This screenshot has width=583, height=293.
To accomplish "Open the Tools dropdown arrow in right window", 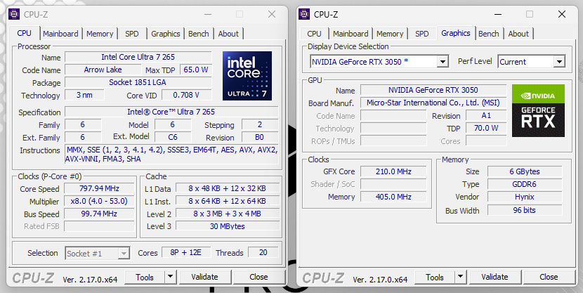I will pyautogui.click(x=460, y=277).
